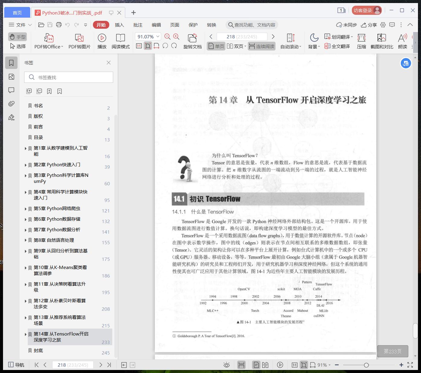Set actual size 1:1 in the ribbon
This screenshot has width=421, height=373.
pos(139,46)
